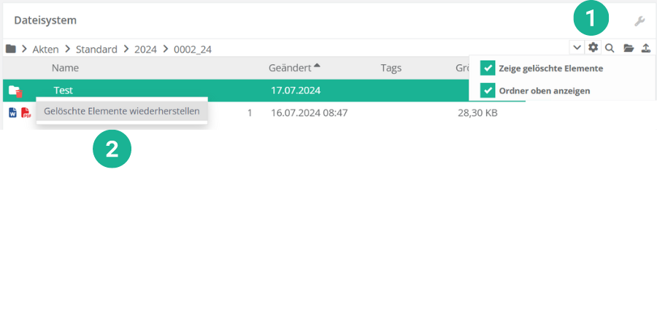657x328 pixels.
Task: Select 'Gelöschte Elemente wiederherstellen' context menu entry
Action: (x=122, y=112)
